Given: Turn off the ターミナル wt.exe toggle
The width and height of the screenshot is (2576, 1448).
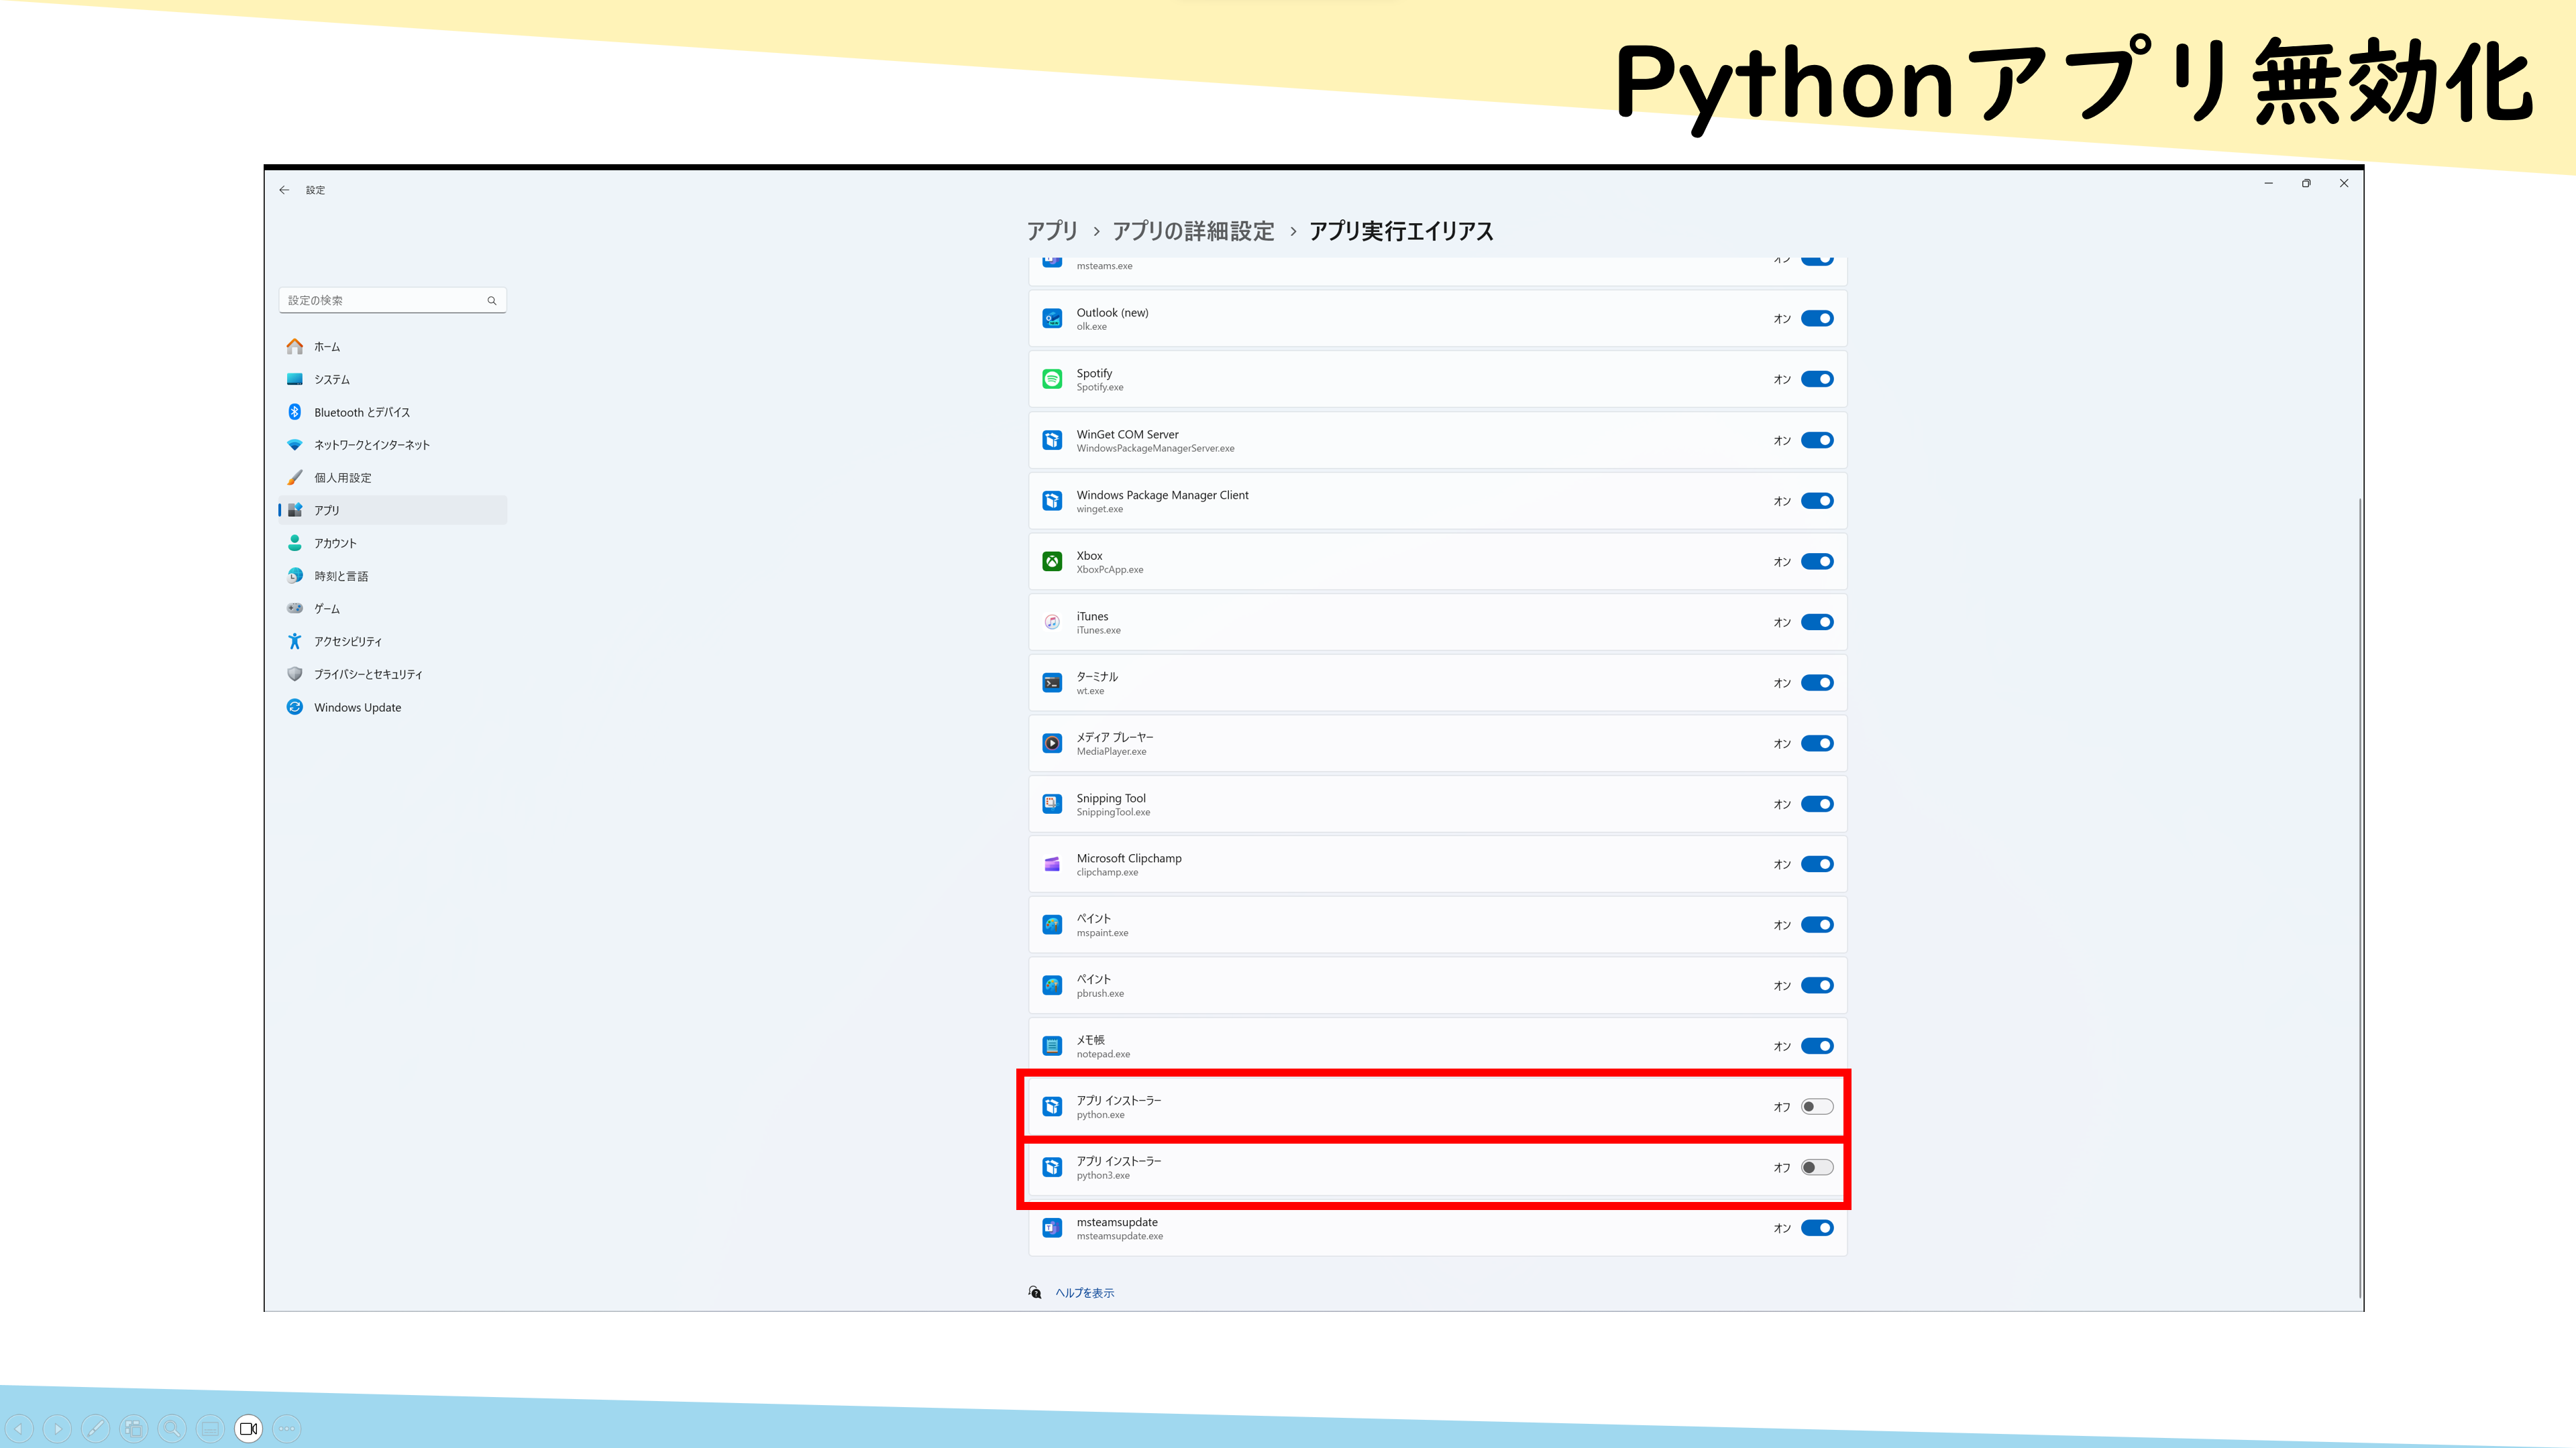Looking at the screenshot, I should (x=1817, y=684).
